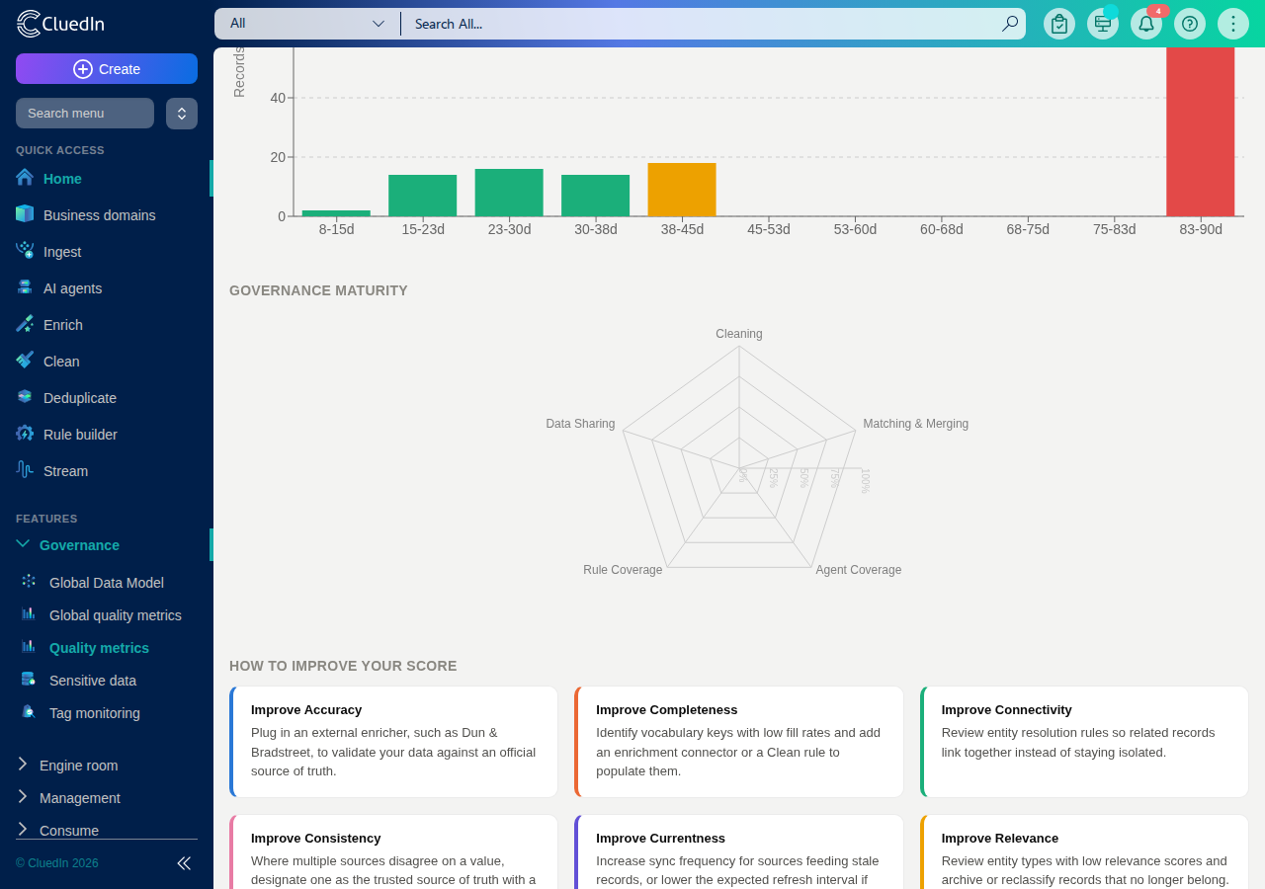Click the Enrich wand icon
The height and width of the screenshot is (889, 1265).
(x=25, y=324)
